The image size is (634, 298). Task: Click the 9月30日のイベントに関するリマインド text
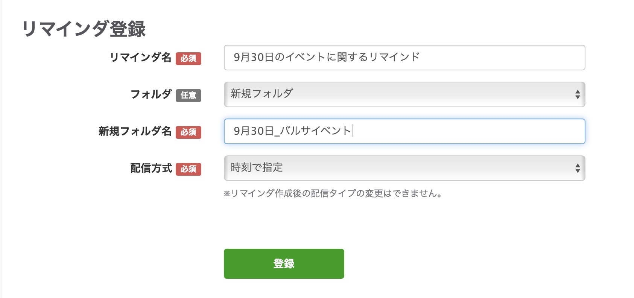326,57
